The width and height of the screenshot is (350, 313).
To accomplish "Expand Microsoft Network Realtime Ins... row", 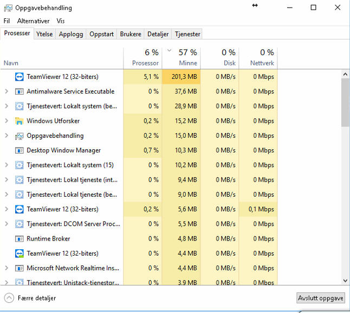I will [7, 268].
